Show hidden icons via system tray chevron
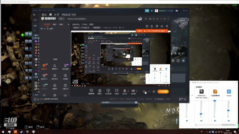Image resolution: width=239 pixels, height=134 pixels. pyautogui.click(x=207, y=132)
